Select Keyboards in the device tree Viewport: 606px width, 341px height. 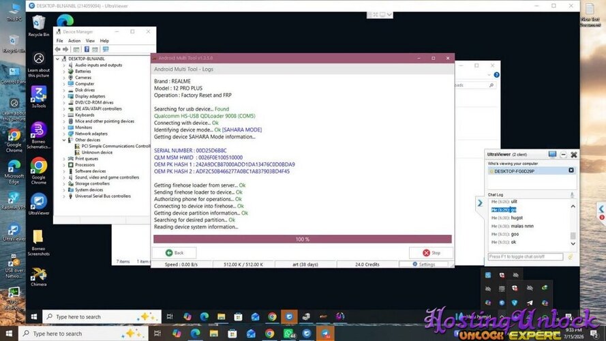[85, 115]
